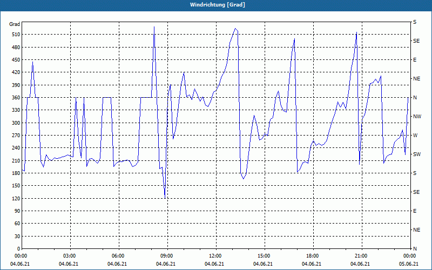Click the 'Grad' unit label above the y-axis
This screenshot has width=432, height=270.
click(x=15, y=24)
